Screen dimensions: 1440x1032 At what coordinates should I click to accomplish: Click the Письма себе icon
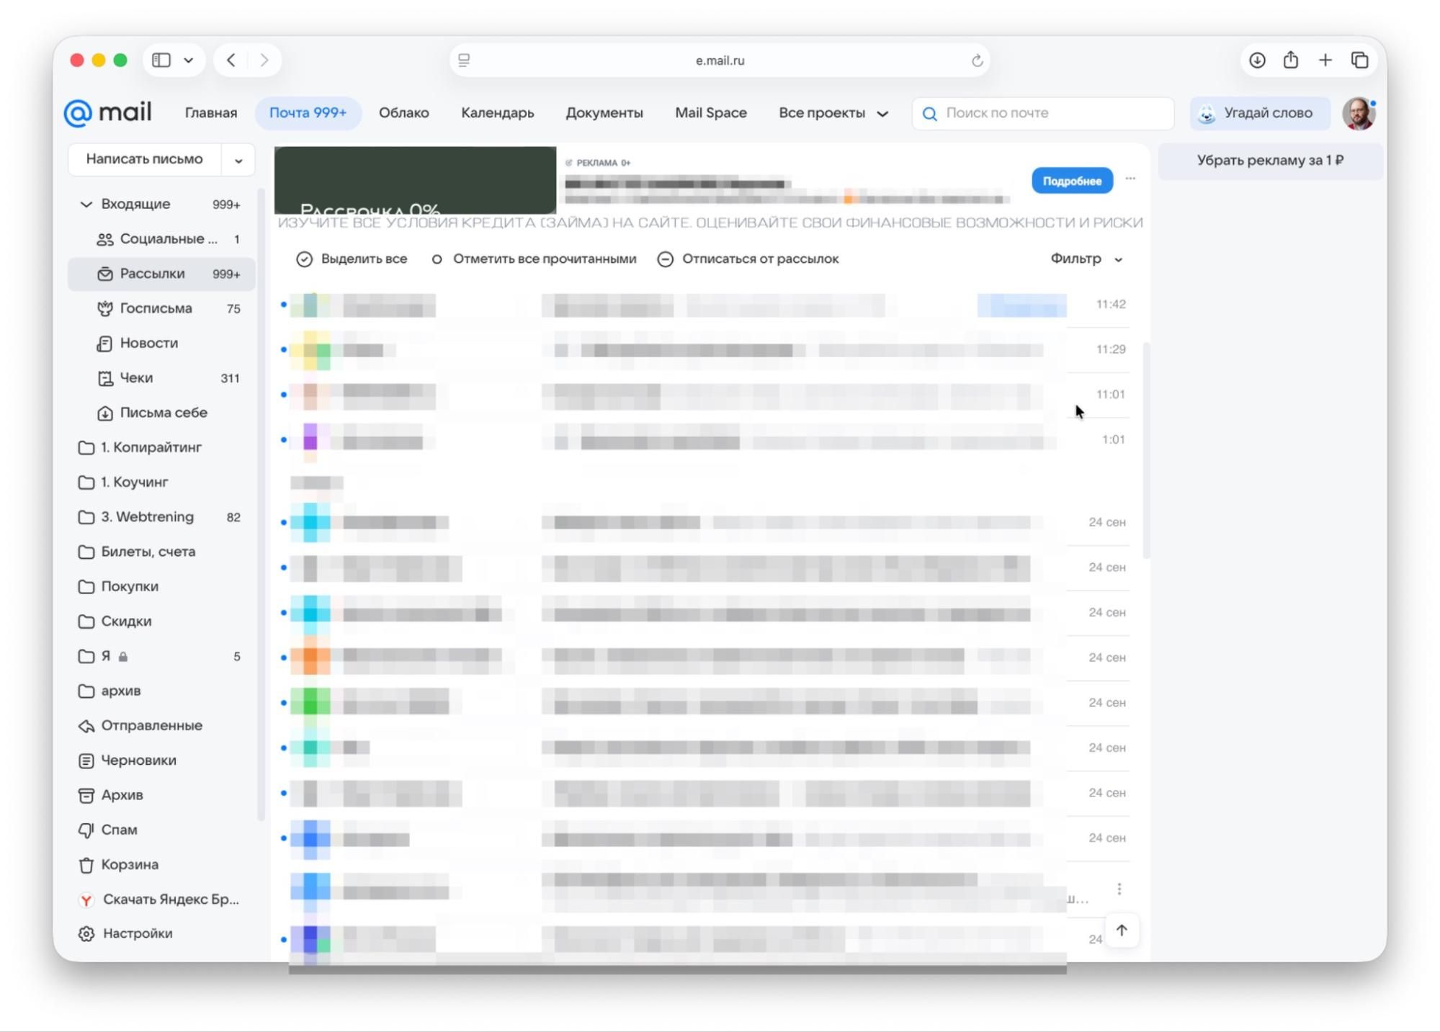[x=105, y=413]
